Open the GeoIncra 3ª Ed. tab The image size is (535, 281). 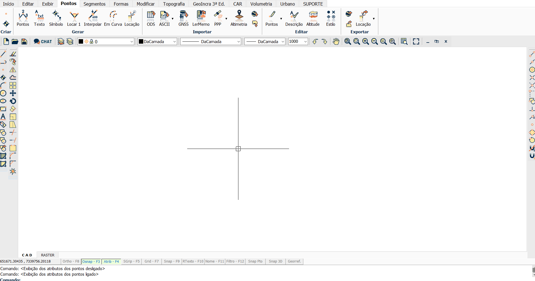point(209,4)
